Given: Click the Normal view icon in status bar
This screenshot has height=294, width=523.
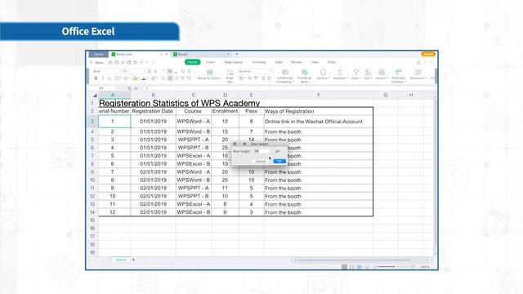Looking at the screenshot, I should point(345,267).
